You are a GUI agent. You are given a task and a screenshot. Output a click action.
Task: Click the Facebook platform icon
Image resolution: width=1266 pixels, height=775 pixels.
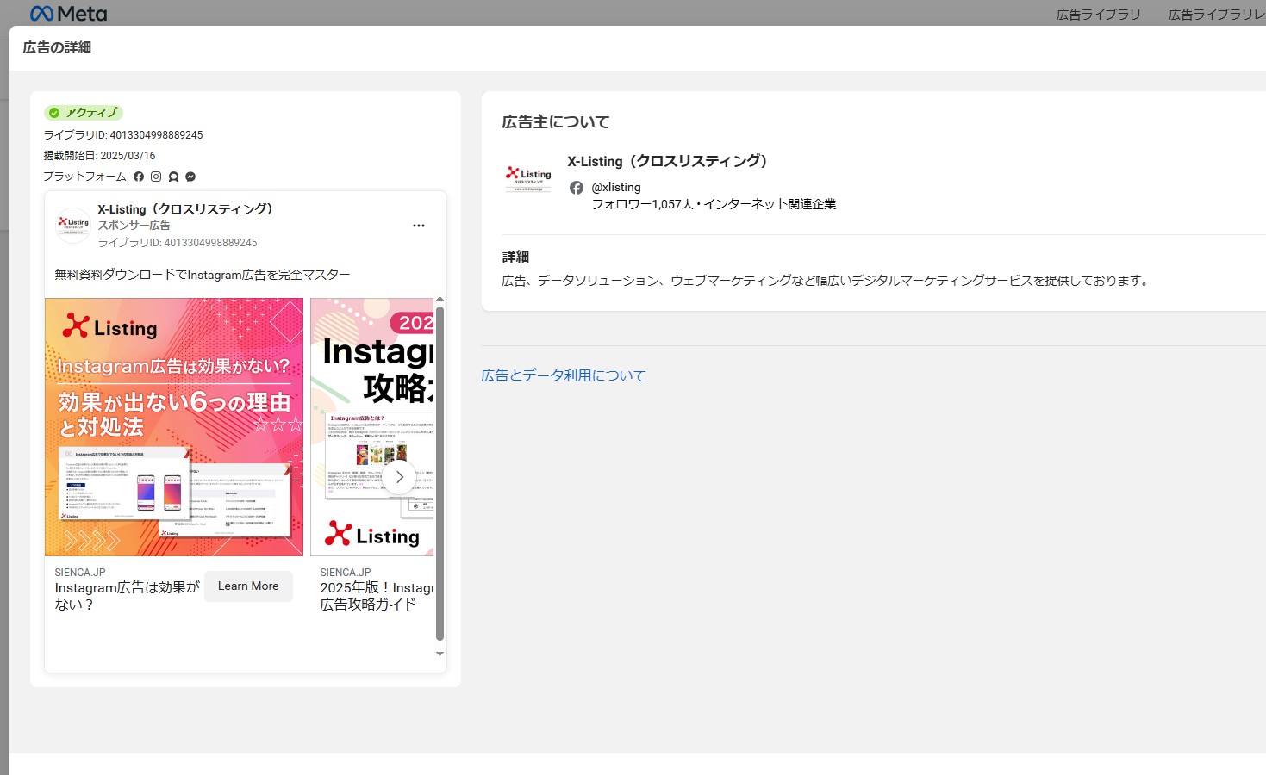139,177
